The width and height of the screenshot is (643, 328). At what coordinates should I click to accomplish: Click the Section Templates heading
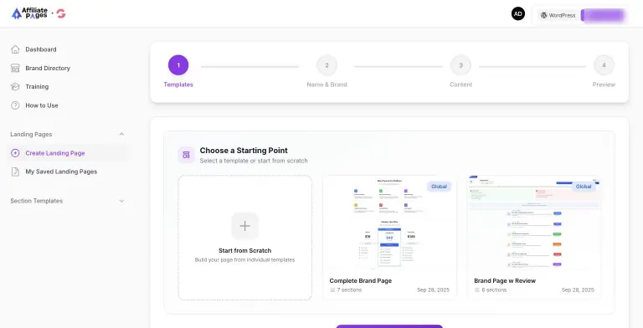[x=37, y=201]
